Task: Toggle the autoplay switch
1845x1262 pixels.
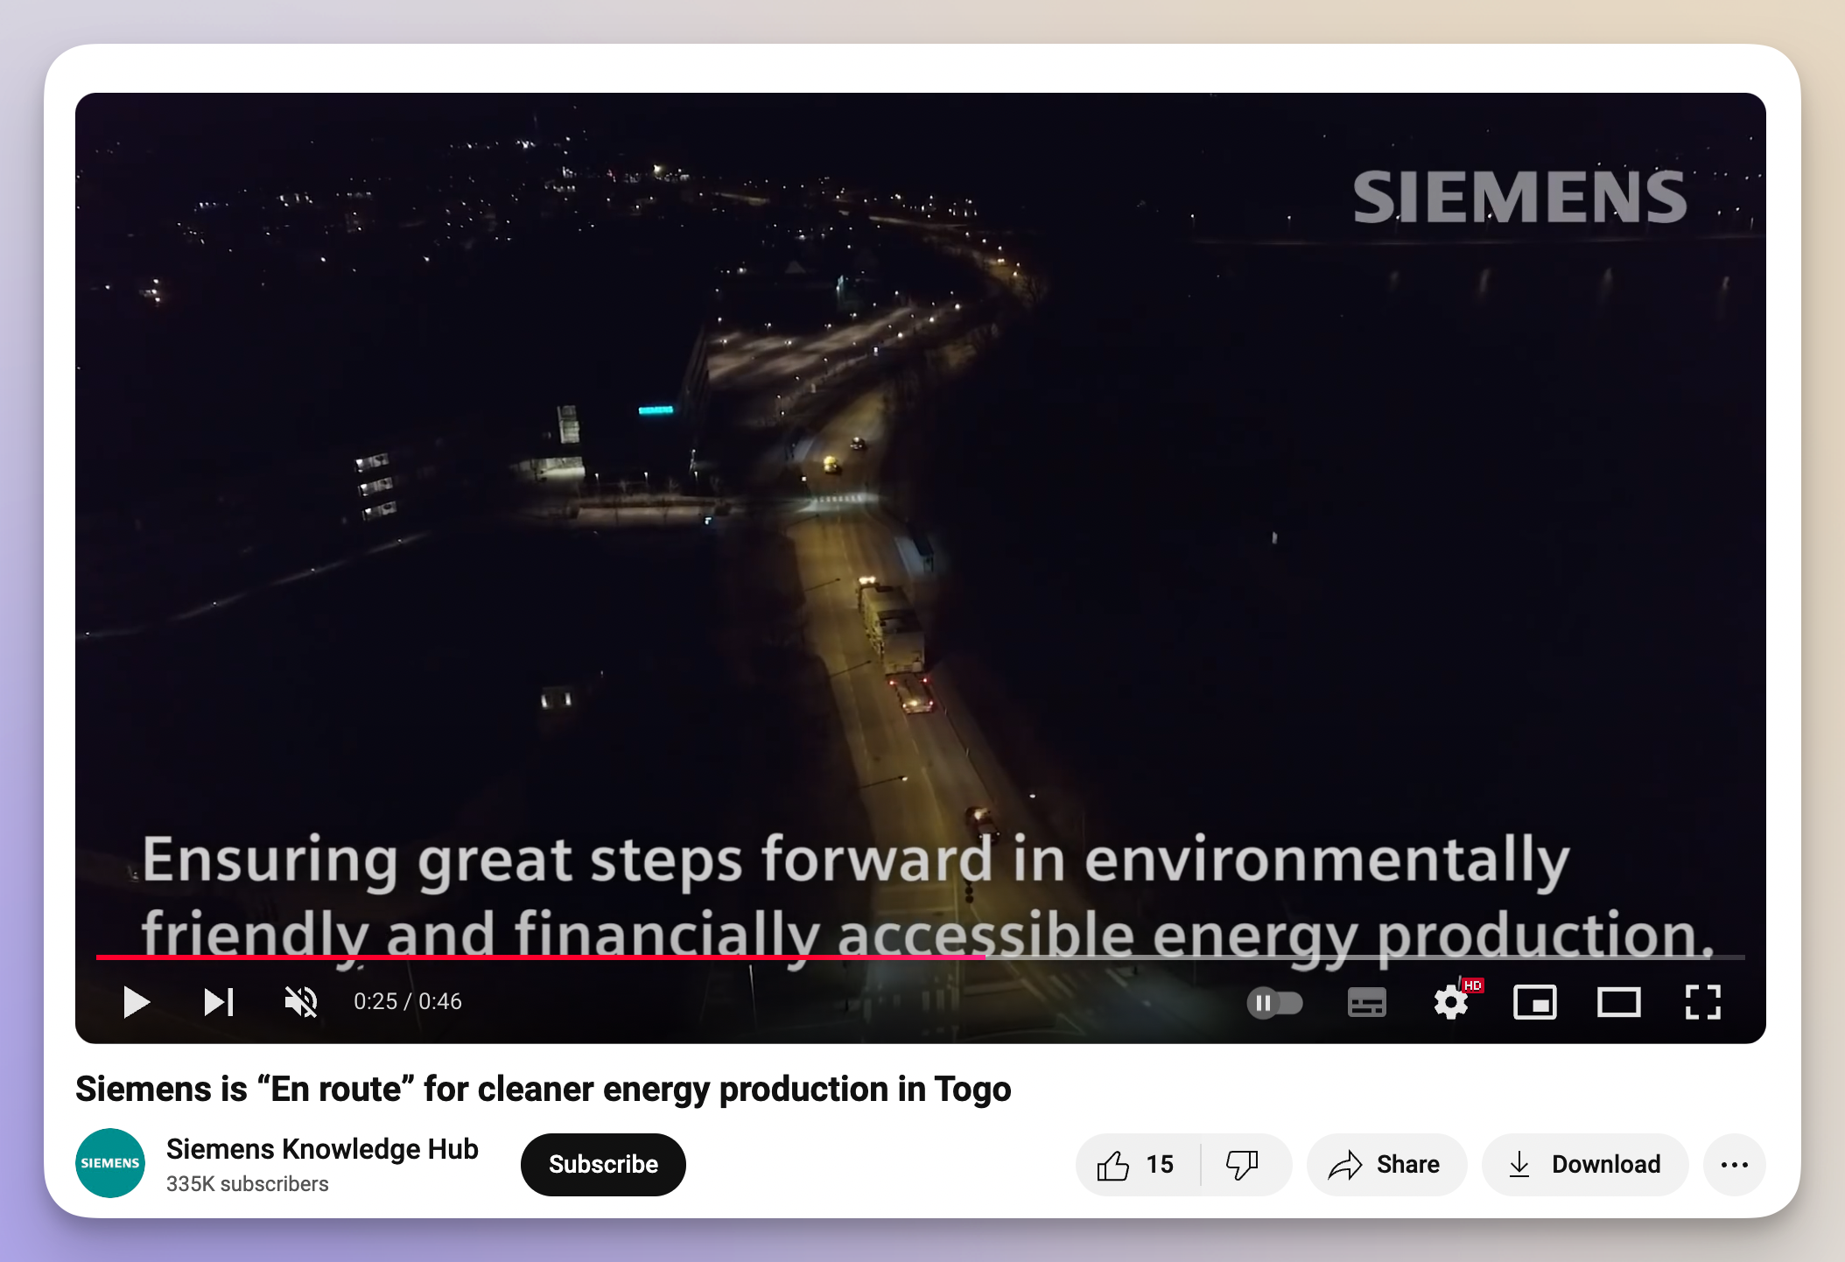Action: 1275,1002
